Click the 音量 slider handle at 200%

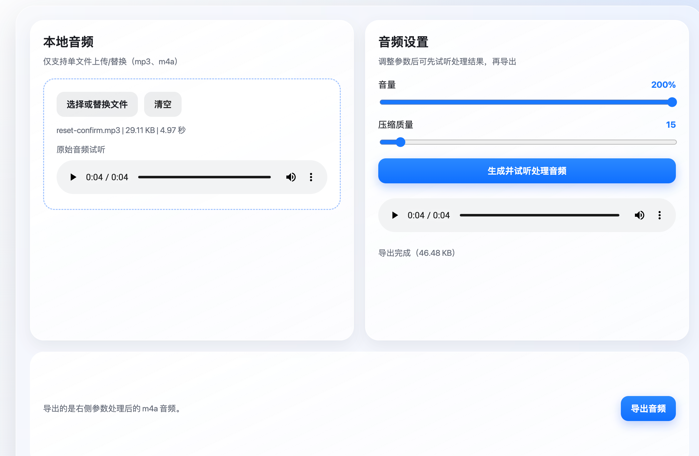point(672,102)
